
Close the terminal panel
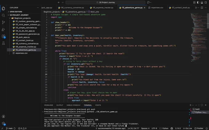pos(206,105)
